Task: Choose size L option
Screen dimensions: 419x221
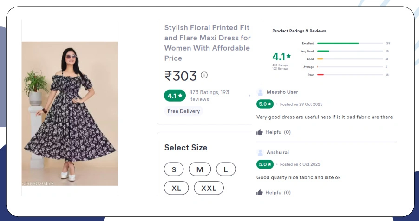Action: tap(226, 169)
